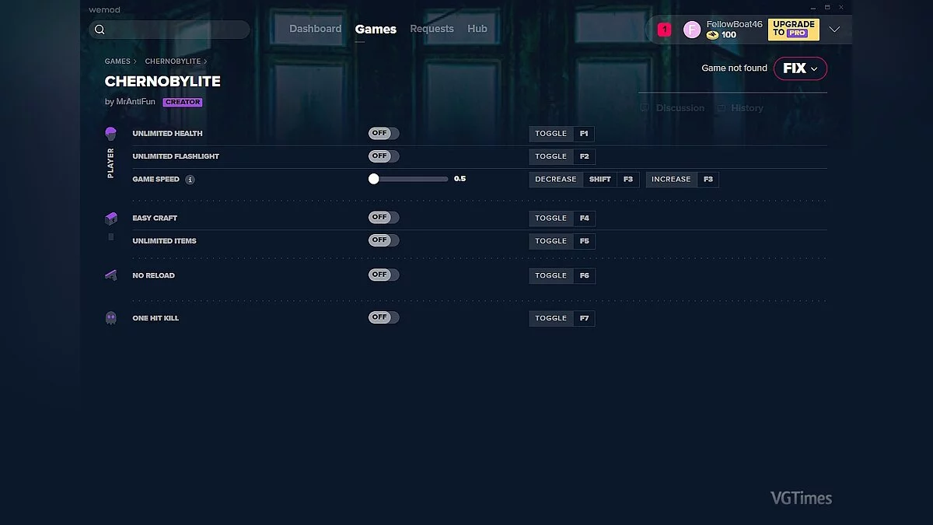Toggle One Hit Kill on
The width and height of the screenshot is (933, 525).
pyautogui.click(x=383, y=318)
